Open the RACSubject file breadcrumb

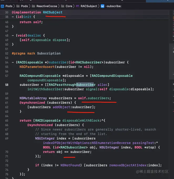point(89,6)
